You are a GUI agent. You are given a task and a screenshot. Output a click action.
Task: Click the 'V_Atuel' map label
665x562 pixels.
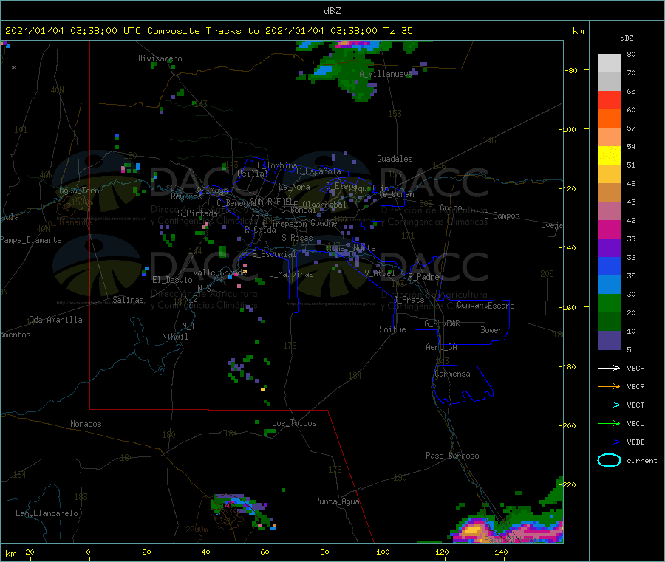coord(380,273)
